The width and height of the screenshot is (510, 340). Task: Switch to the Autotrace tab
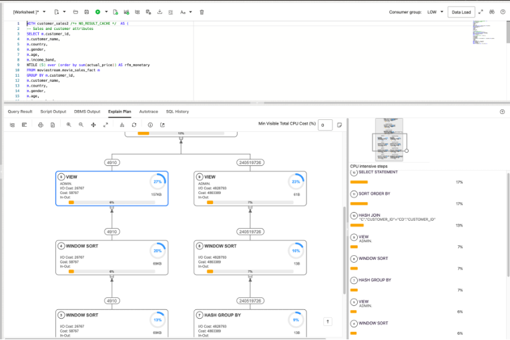(149, 111)
